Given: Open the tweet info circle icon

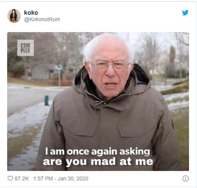Looking at the screenshot, I should [x=186, y=178].
